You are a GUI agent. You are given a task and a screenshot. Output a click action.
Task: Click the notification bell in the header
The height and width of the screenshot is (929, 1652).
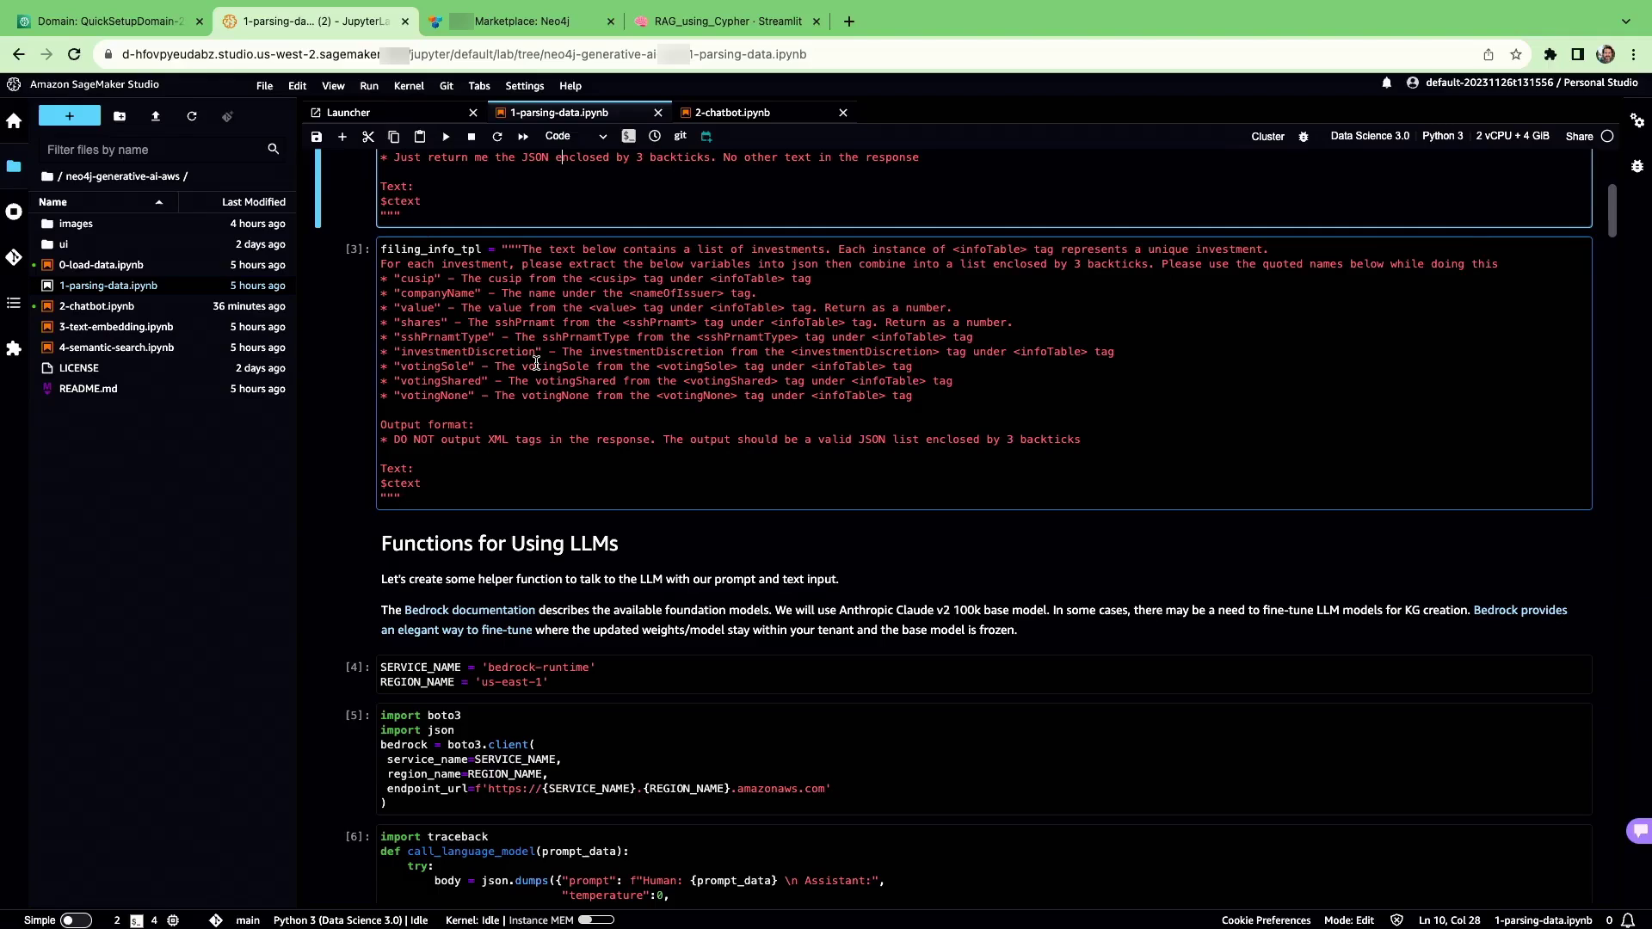(1386, 83)
